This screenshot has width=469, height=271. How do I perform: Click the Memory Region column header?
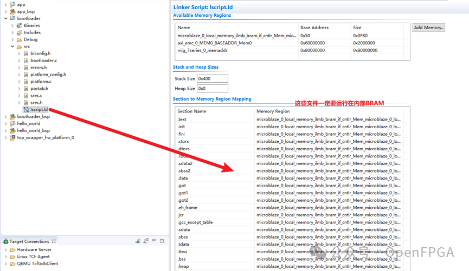(x=329, y=111)
